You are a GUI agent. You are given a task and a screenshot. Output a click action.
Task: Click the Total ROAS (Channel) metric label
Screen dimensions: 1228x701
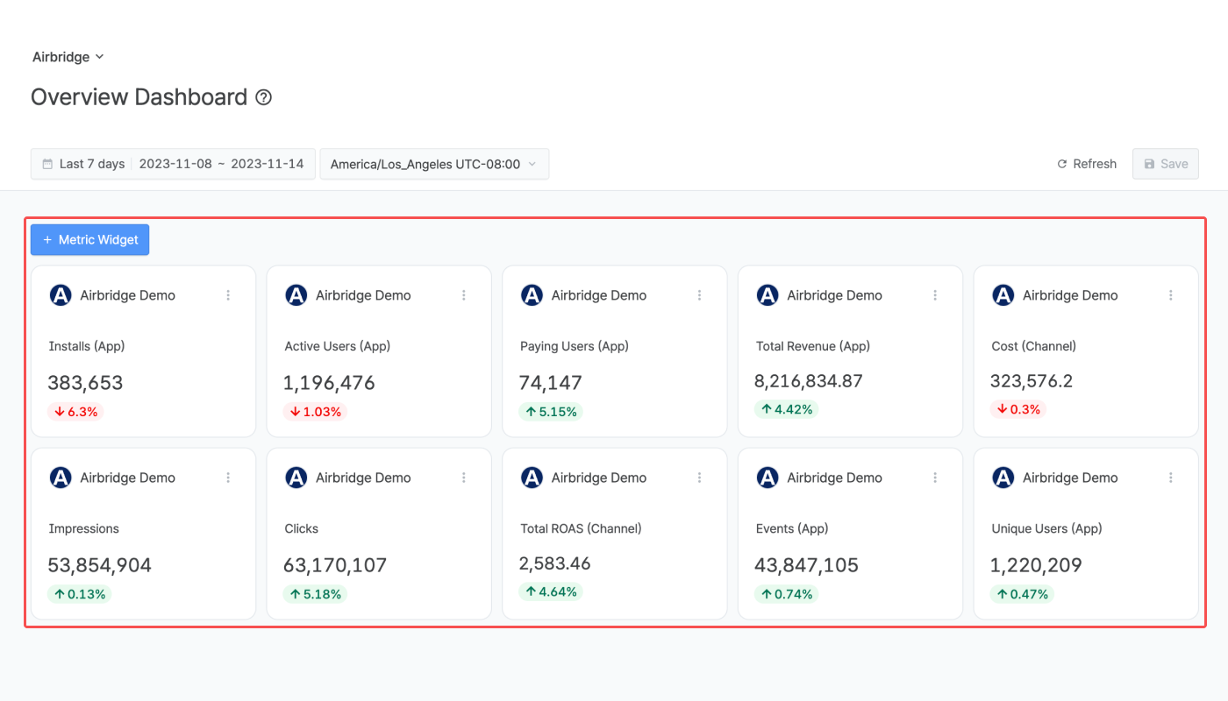(581, 528)
